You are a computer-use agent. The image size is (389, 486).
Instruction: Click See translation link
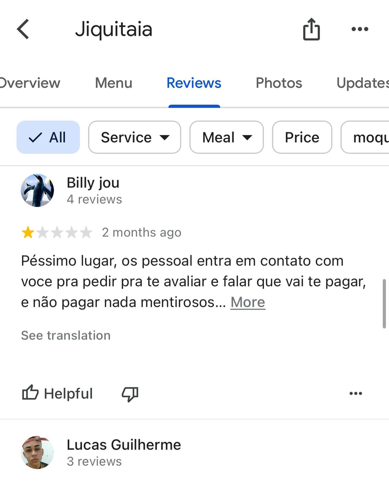coord(66,335)
